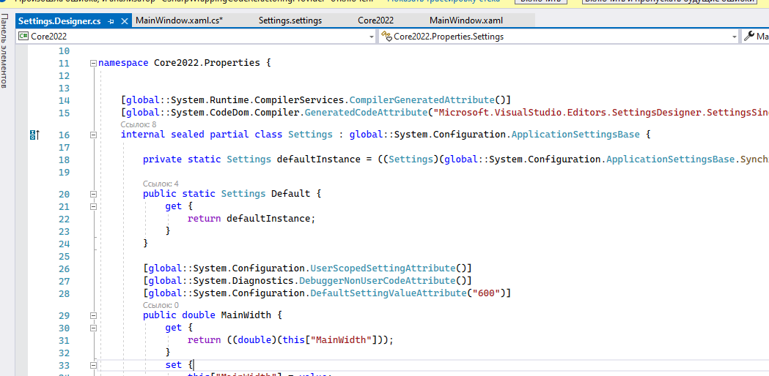Screen dimensions: 769x376
Task: Collapse the Default property get accessor on line 21
Action: 93,206
